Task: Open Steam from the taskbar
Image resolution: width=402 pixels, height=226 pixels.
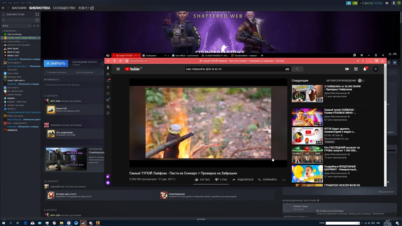Action: pos(83,223)
